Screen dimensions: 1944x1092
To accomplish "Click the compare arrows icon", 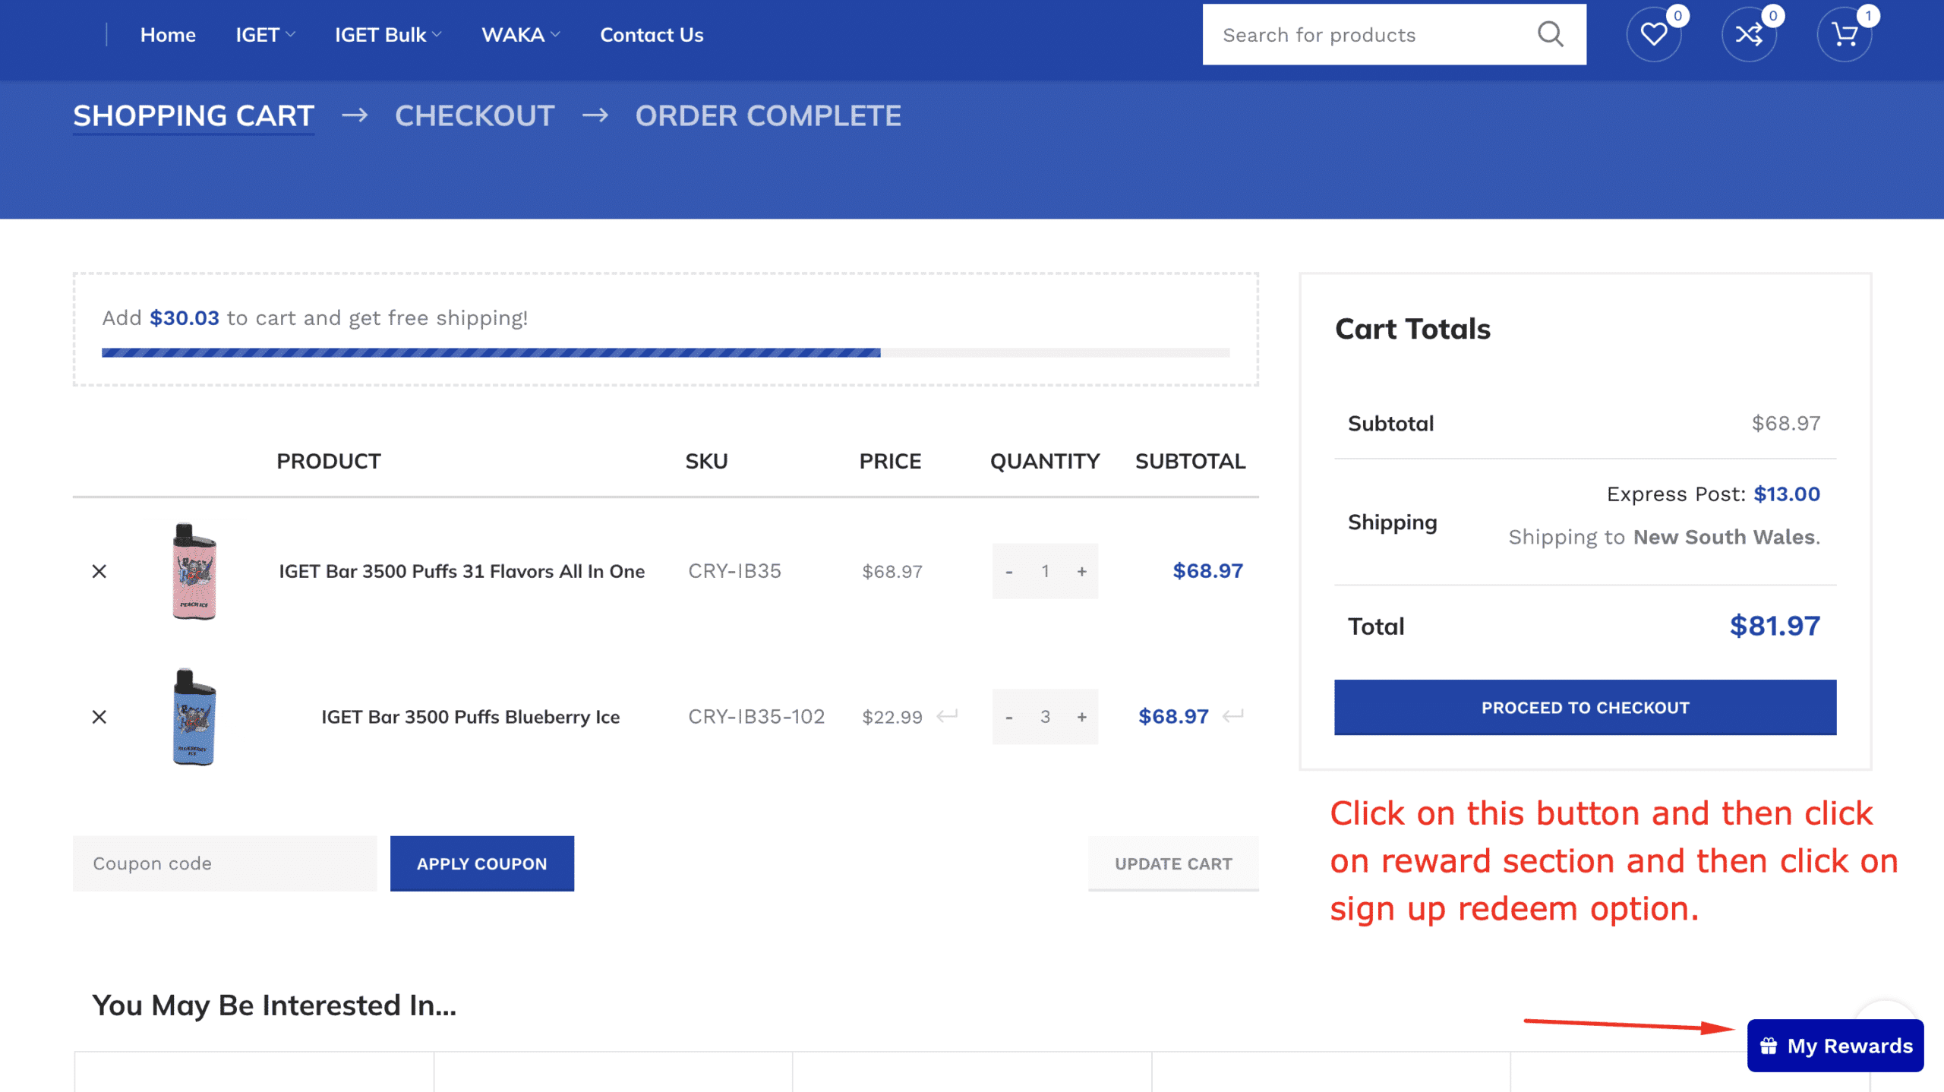I will click(x=1749, y=35).
